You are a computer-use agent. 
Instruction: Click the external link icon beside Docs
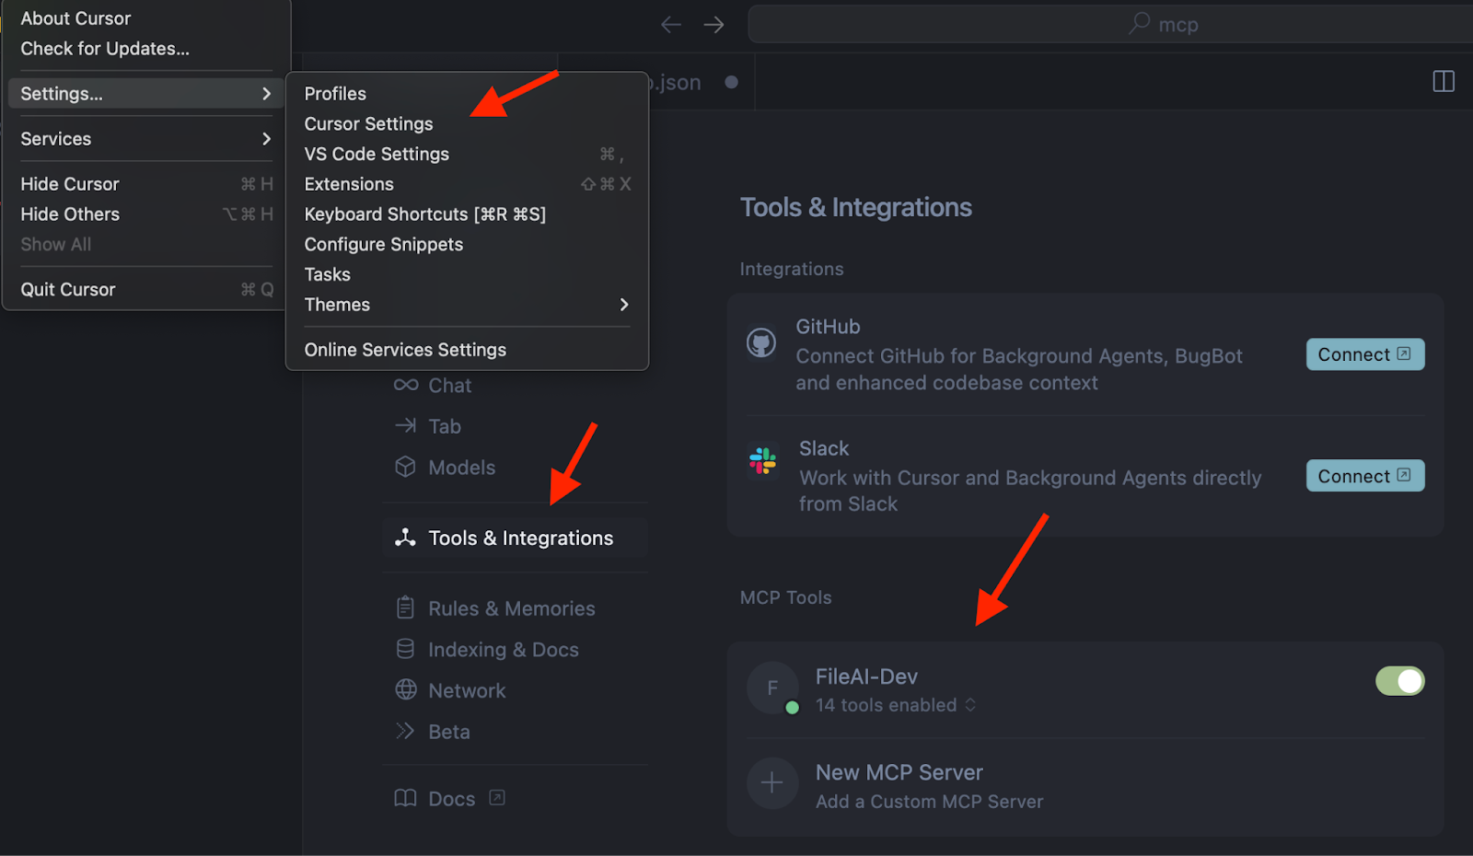click(x=497, y=798)
